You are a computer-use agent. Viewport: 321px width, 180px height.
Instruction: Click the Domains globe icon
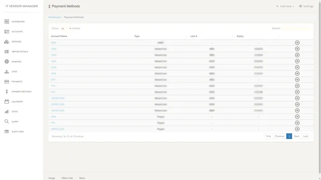click(7, 62)
